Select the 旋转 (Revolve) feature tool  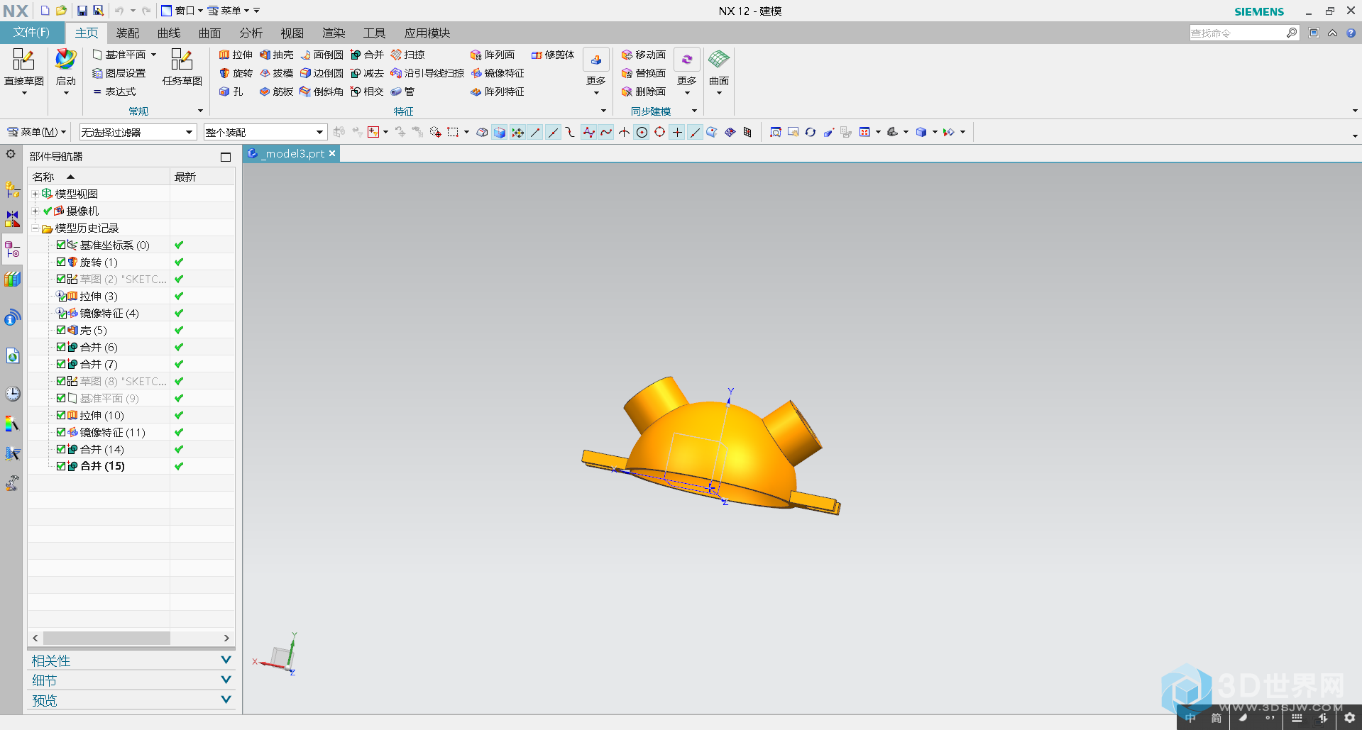[x=236, y=73]
